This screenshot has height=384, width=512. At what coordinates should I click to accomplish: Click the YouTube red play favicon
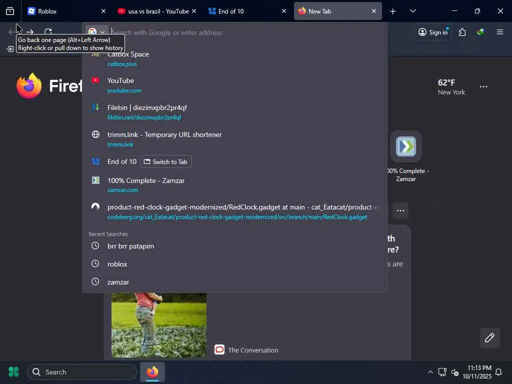pyautogui.click(x=95, y=80)
